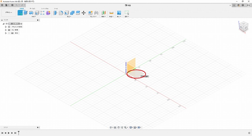Select the Create Sketch tool
252x136 pixels.
[20, 13]
